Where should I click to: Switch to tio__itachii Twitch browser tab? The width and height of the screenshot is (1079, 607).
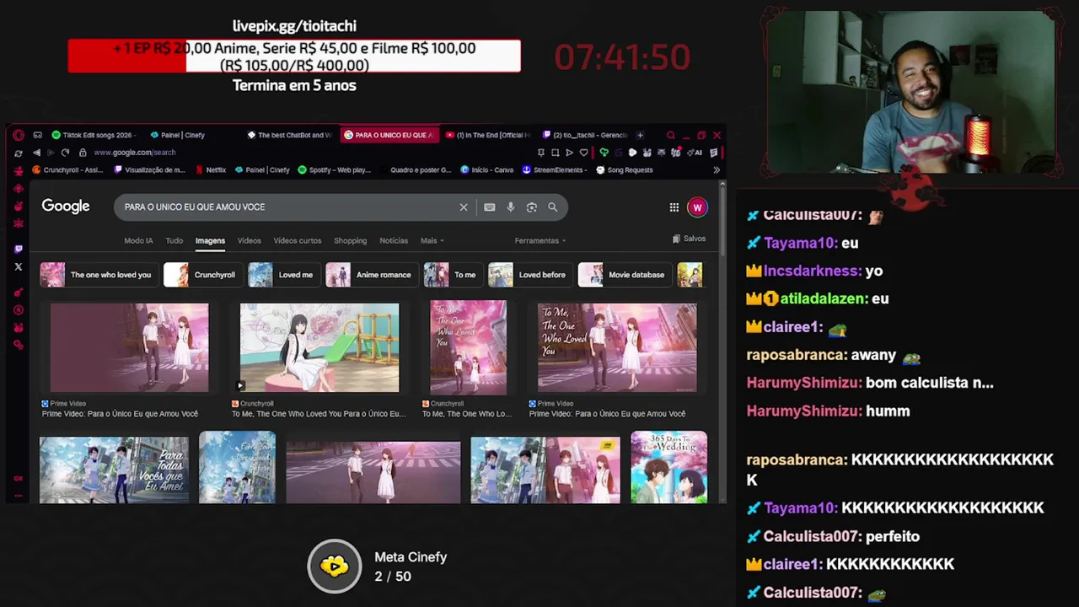click(x=586, y=135)
